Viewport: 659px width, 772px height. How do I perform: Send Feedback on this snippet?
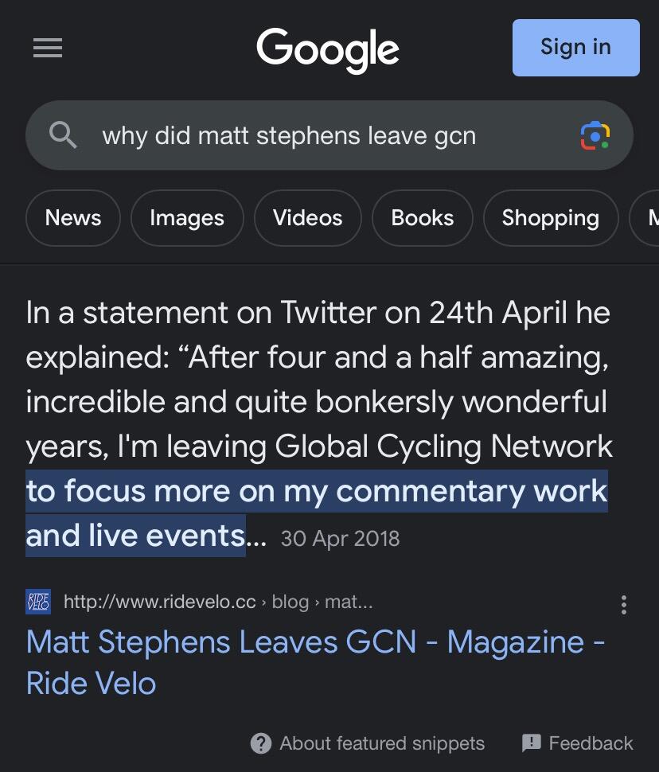[x=591, y=743]
